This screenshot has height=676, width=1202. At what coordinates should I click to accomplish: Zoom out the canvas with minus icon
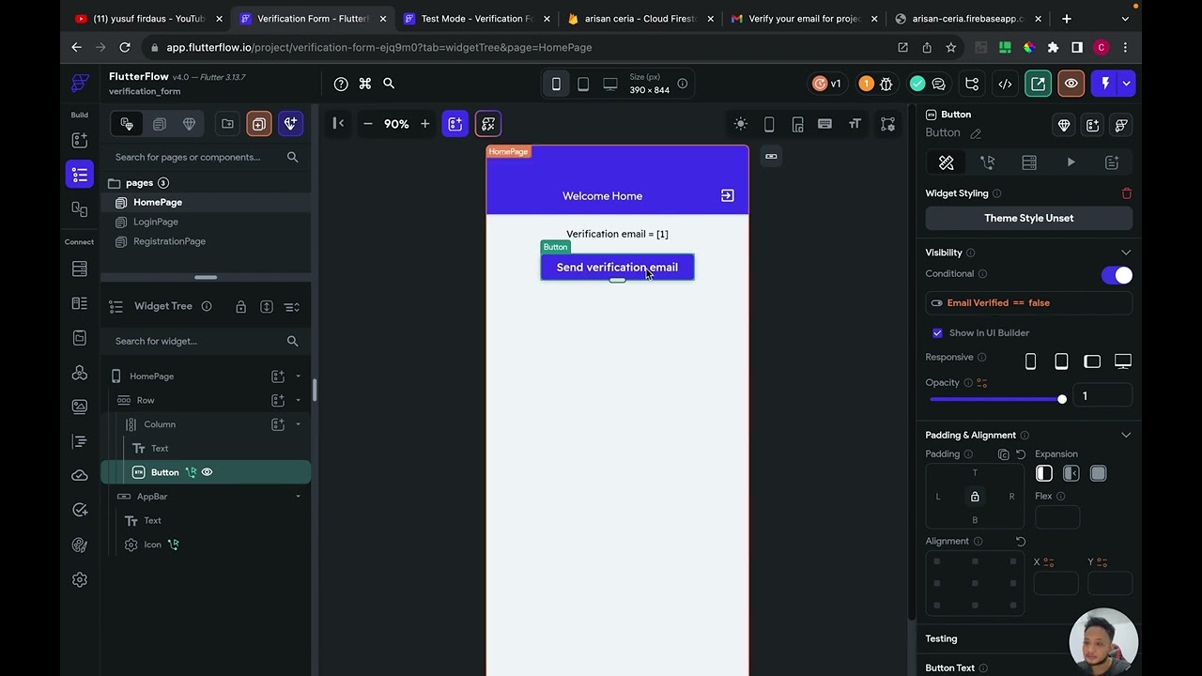(368, 124)
